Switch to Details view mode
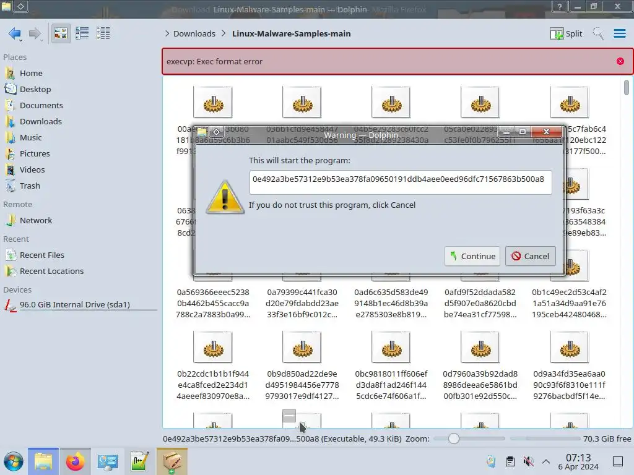 [x=103, y=33]
